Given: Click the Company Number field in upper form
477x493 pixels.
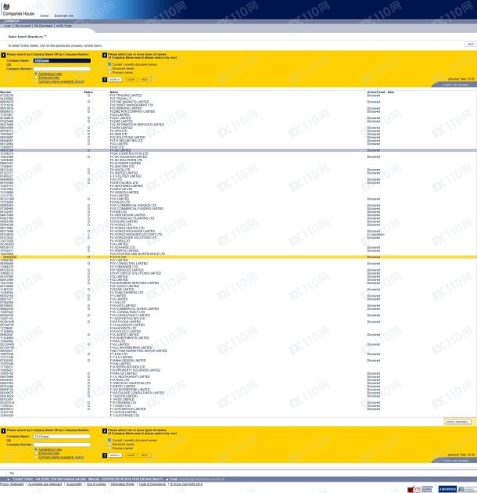Looking at the screenshot, I should click(62, 69).
